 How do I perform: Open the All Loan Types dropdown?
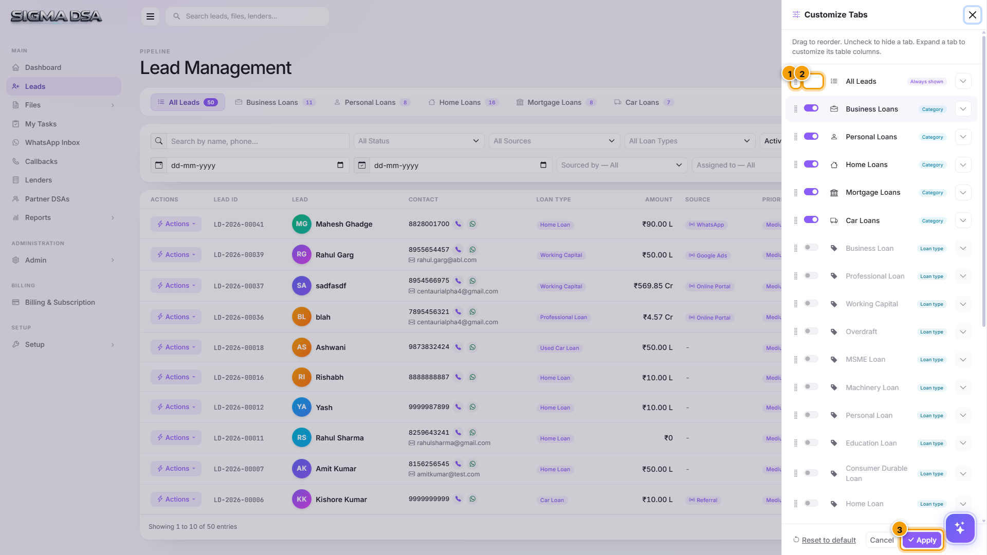click(x=690, y=141)
